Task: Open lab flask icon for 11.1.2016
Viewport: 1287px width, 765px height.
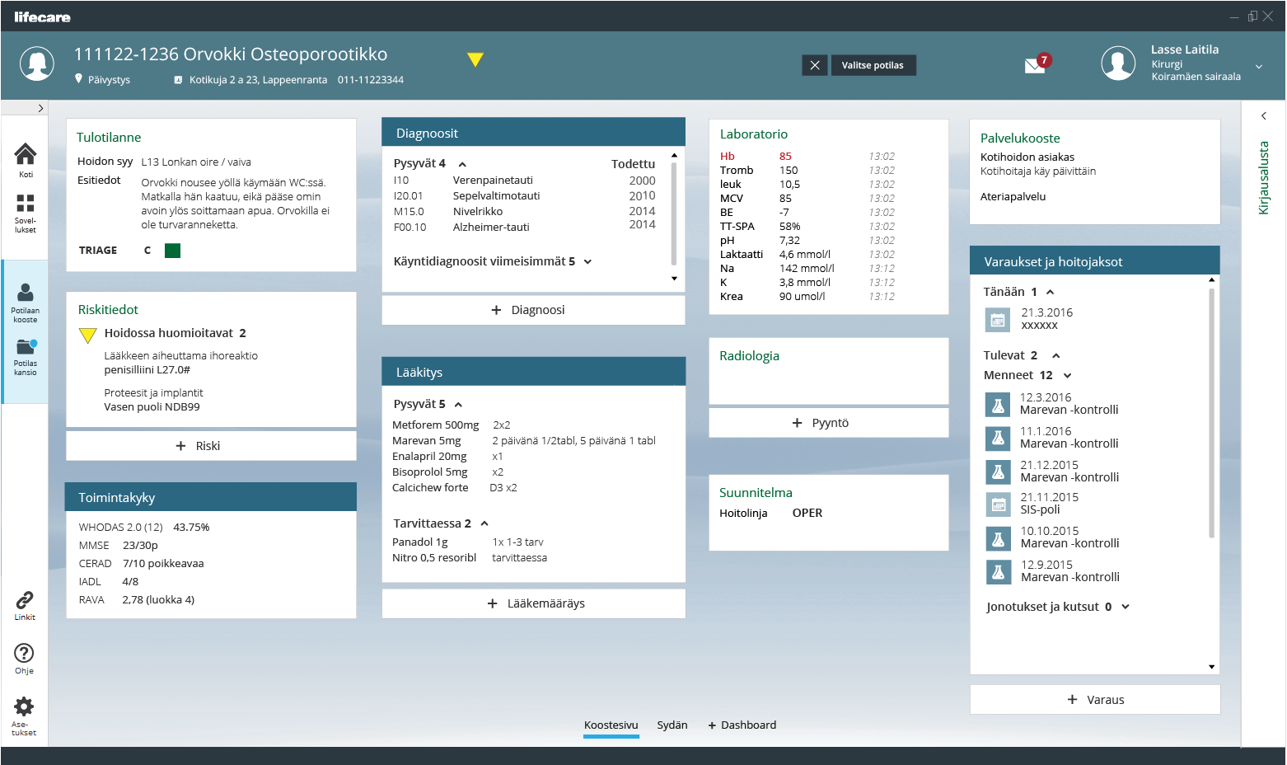Action: coord(998,439)
